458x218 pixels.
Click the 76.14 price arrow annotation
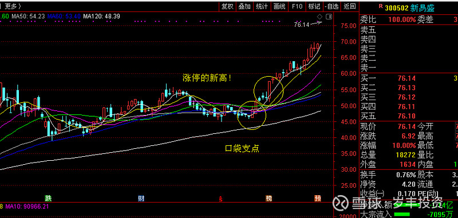tap(308, 24)
